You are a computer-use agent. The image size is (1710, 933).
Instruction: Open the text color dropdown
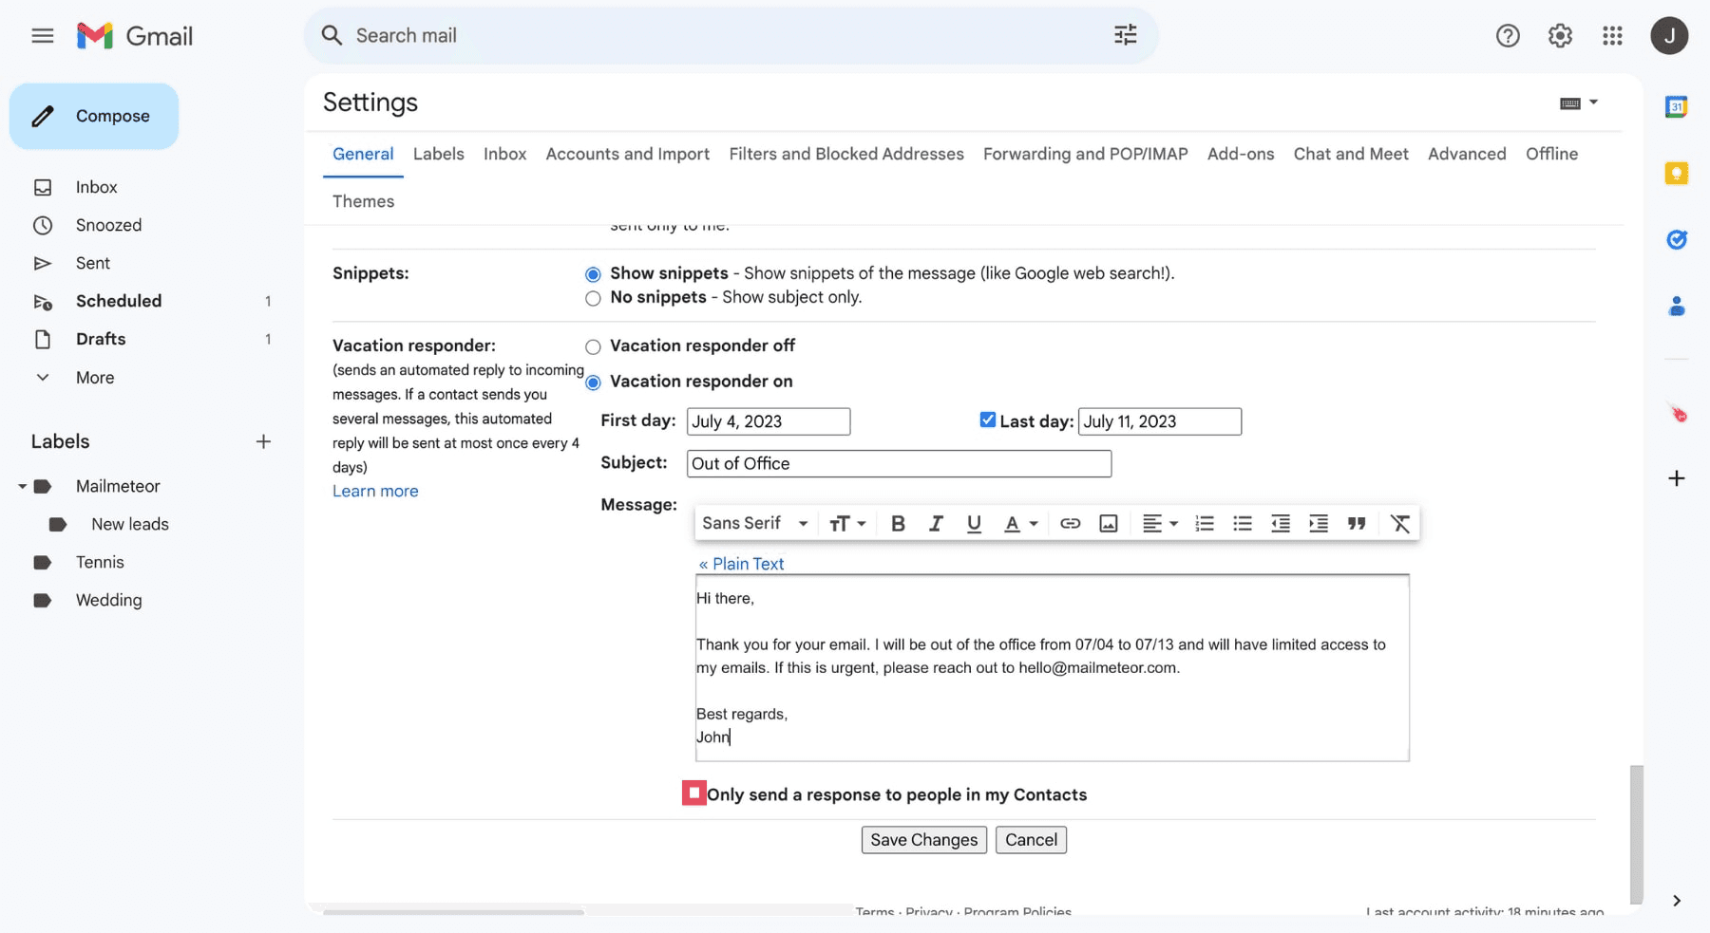click(x=1020, y=523)
